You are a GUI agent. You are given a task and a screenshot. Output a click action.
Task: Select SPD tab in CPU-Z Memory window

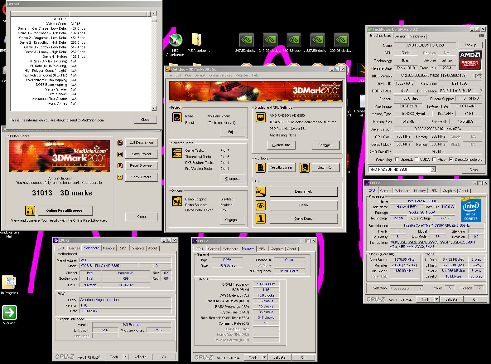[x=262, y=249]
